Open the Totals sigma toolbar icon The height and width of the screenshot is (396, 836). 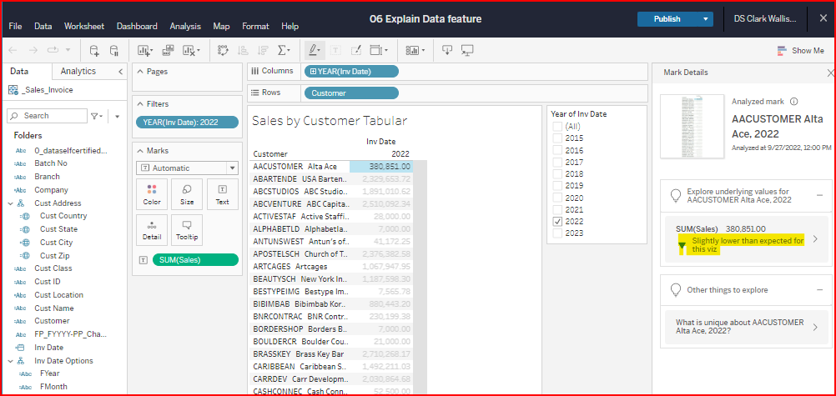284,50
